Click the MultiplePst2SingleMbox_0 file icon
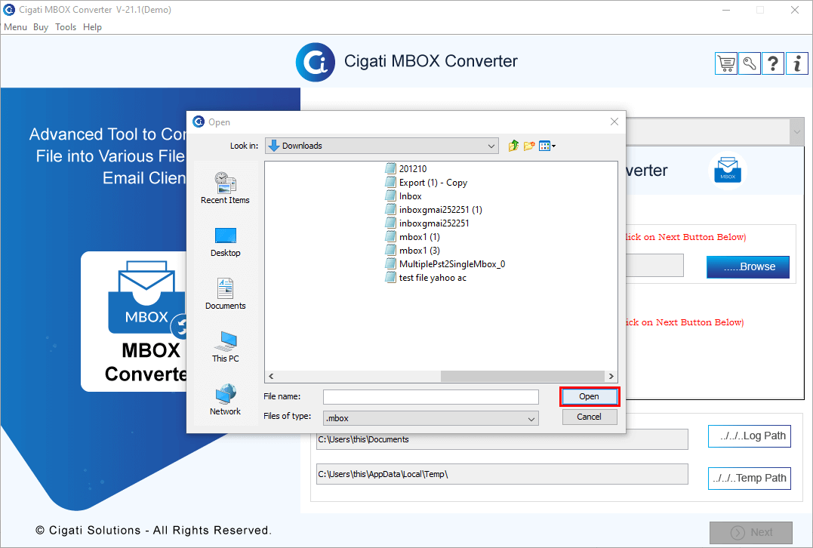This screenshot has width=813, height=548. coord(390,264)
